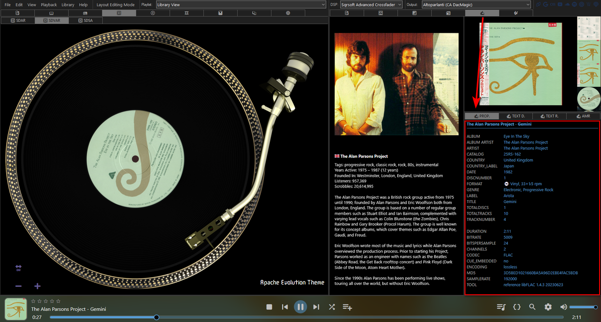Switch to the SDAR turntable tab
The image size is (601, 322).
(x=18, y=21)
